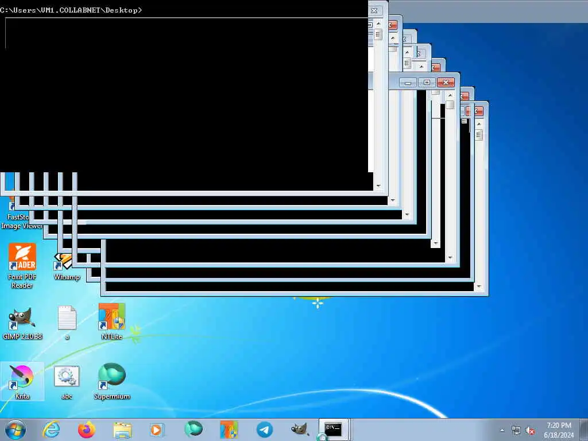This screenshot has width=588, height=441.
Task: Click the NTLite taskbar icon
Action: pos(229,430)
